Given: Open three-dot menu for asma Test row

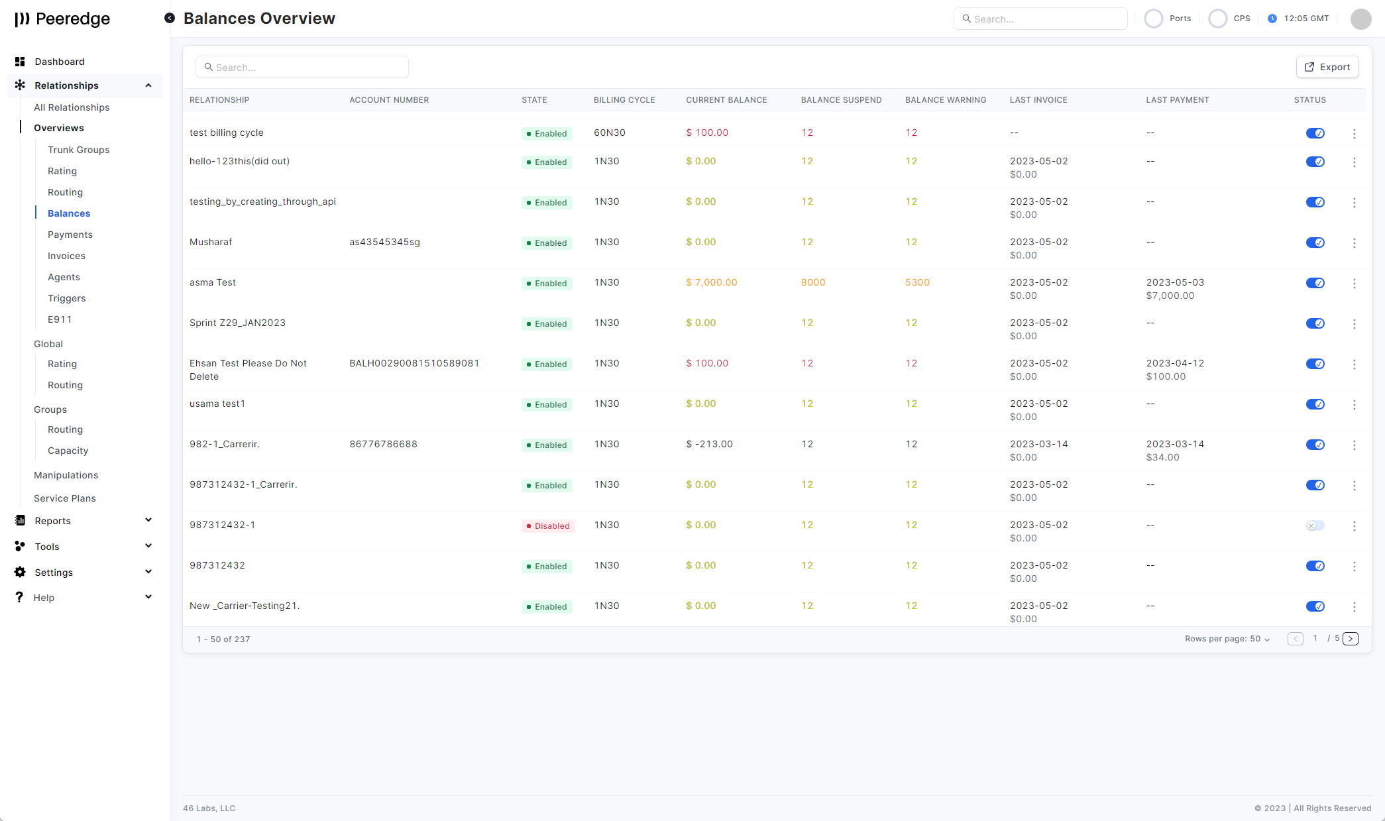Looking at the screenshot, I should click(x=1354, y=284).
